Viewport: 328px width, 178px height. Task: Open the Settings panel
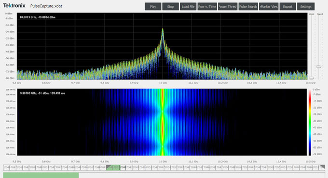[306, 6]
